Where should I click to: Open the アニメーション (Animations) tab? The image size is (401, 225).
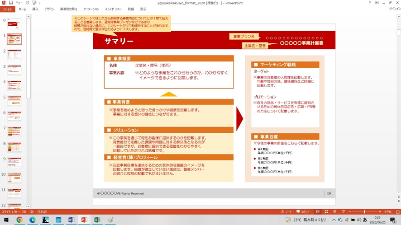point(91,9)
